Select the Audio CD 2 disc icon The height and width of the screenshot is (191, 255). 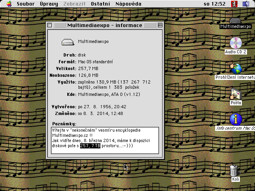pos(235,43)
